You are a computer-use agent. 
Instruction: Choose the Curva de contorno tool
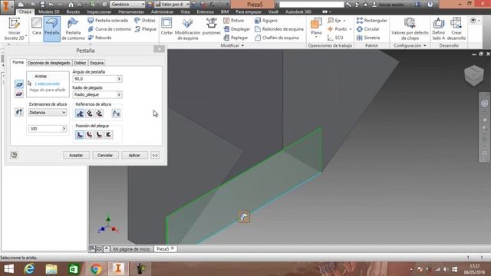(109, 29)
